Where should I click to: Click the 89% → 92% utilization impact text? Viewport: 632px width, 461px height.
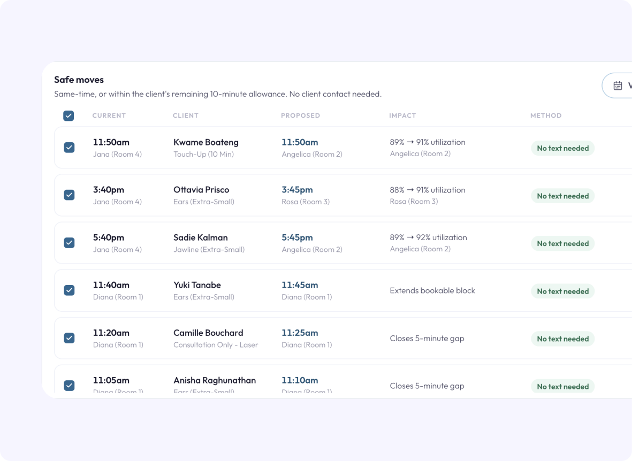tap(429, 237)
